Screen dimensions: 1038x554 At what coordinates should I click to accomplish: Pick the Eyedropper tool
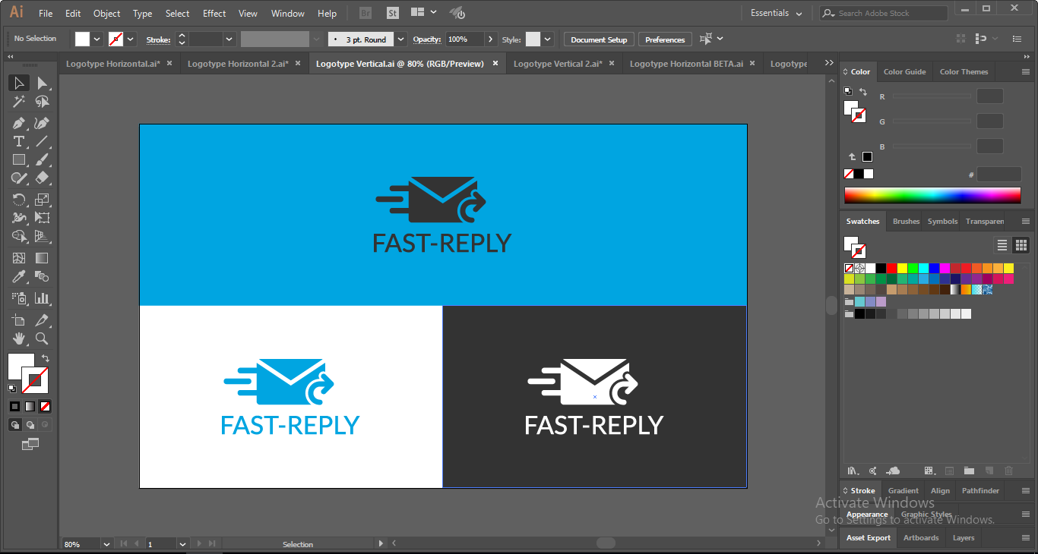coord(19,276)
